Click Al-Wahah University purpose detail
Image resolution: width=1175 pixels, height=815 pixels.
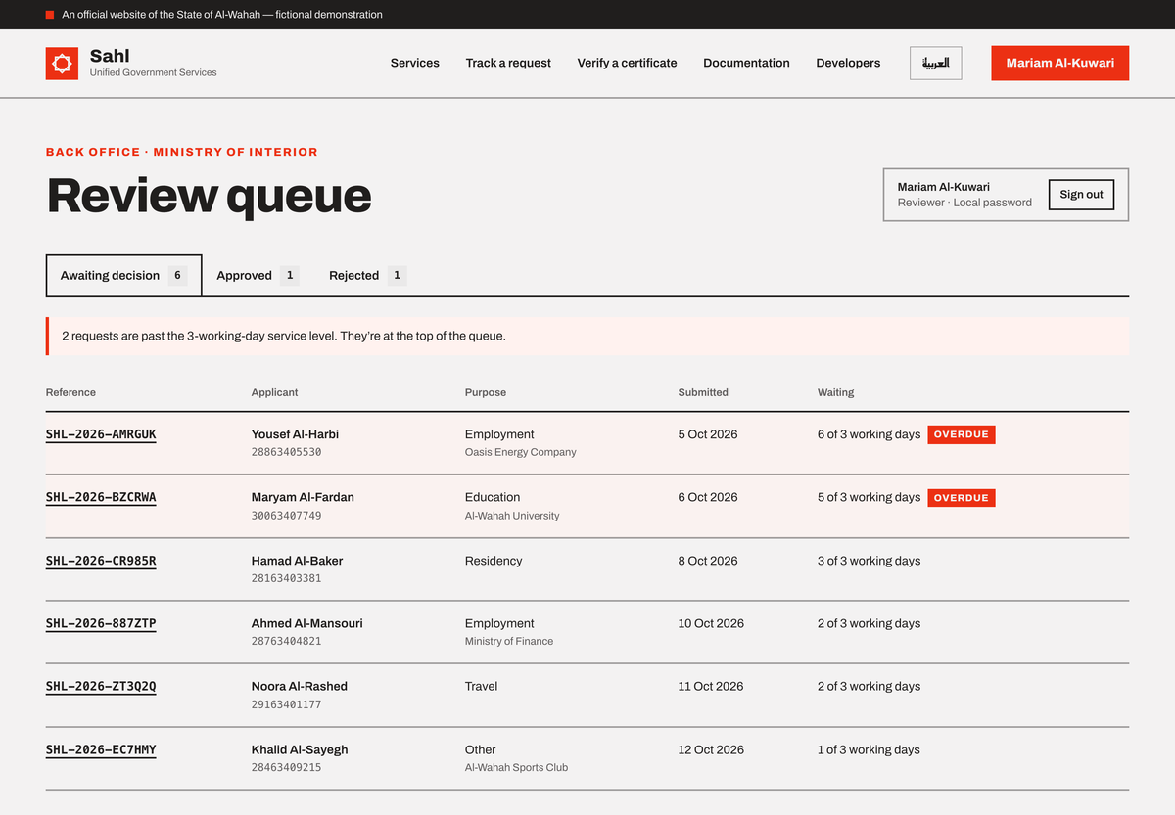[x=512, y=516]
